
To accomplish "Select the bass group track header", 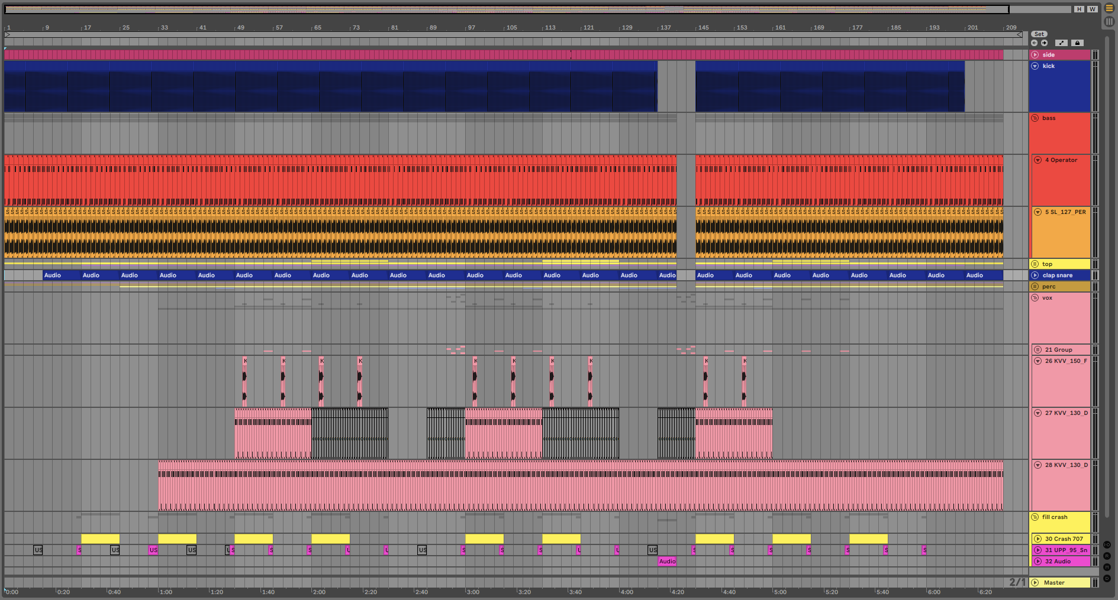I will 1060,133.
